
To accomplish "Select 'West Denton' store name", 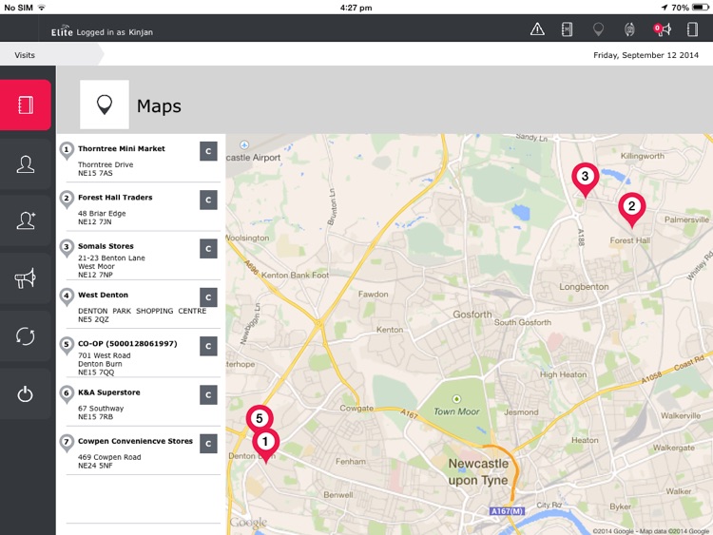I will (x=103, y=295).
